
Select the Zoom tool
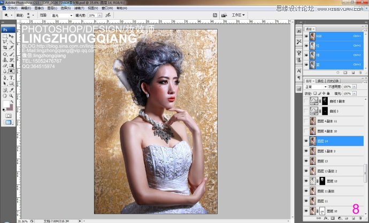[11, 96]
